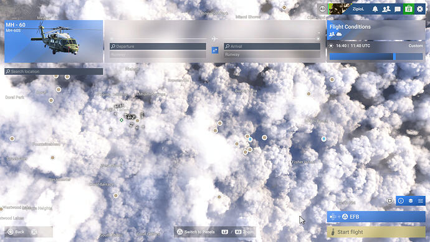430x242 pixels.
Task: Click the departure end of route progress bar
Action: pyautogui.click(x=112, y=39)
